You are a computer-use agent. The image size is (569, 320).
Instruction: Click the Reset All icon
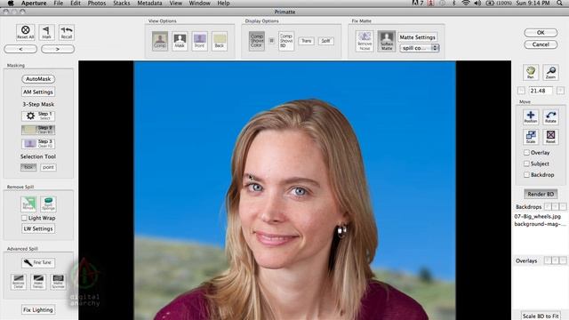[26, 32]
